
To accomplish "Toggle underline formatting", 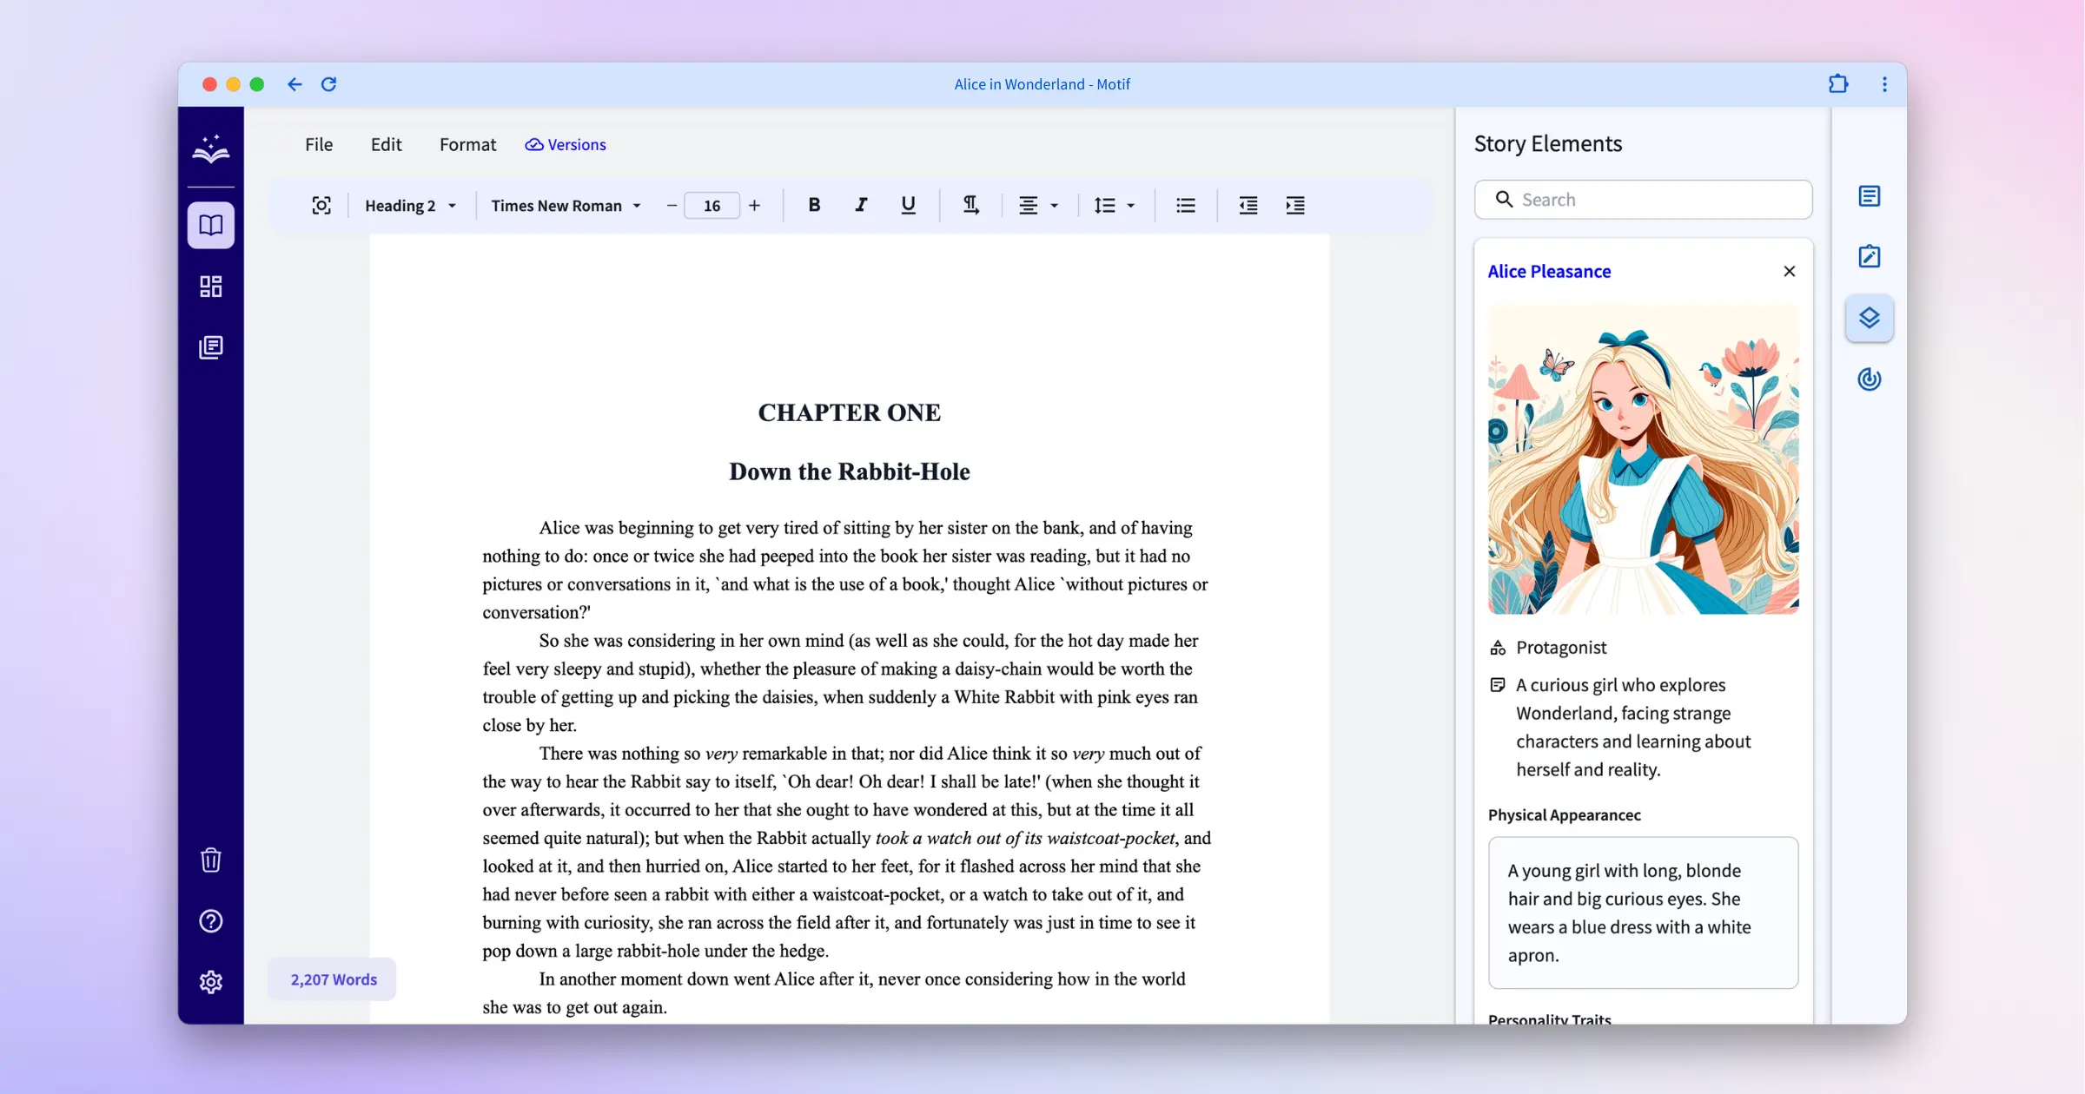I will 908,205.
